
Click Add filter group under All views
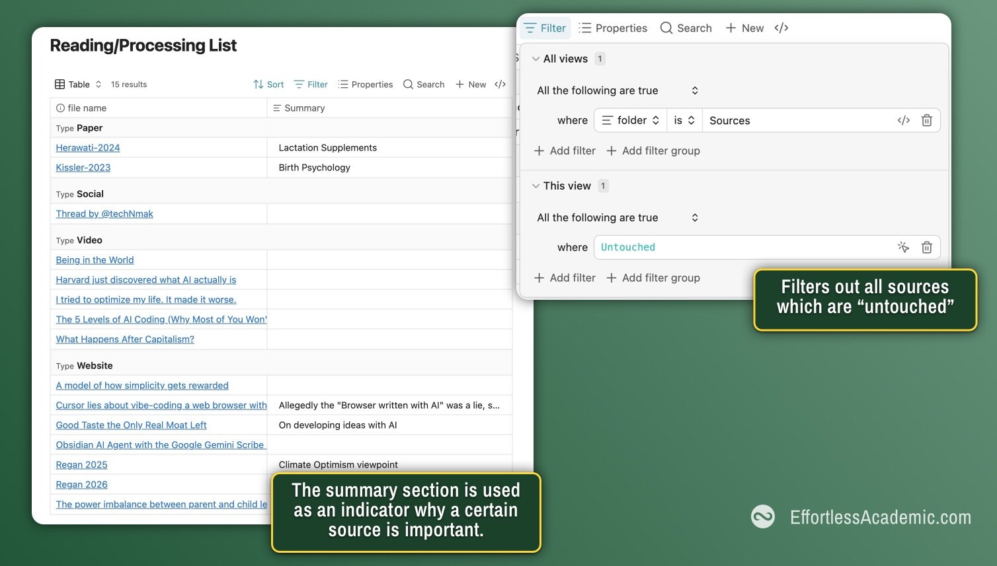coord(653,151)
